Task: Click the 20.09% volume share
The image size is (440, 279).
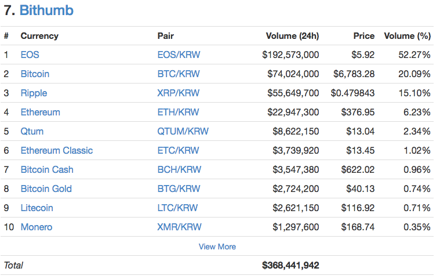Action: point(414,74)
